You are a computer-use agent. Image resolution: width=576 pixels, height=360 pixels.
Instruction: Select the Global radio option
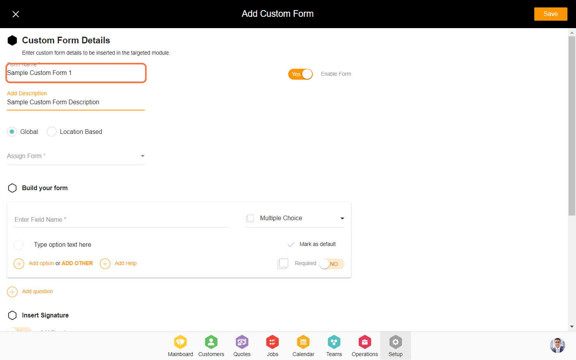(12, 132)
